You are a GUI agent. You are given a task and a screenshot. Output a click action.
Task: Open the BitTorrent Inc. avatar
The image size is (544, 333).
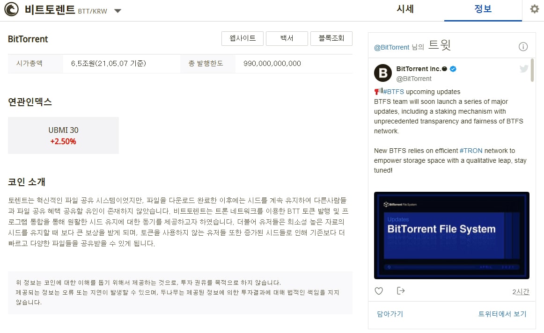(x=382, y=73)
